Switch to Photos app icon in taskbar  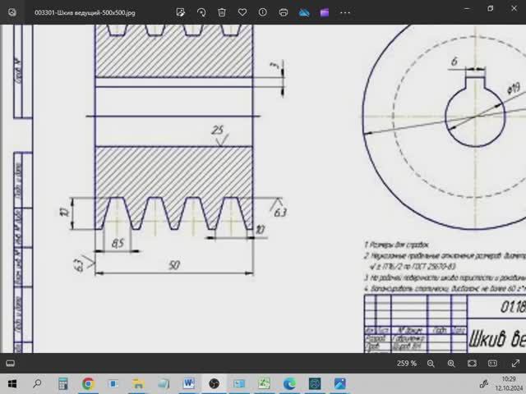339,383
